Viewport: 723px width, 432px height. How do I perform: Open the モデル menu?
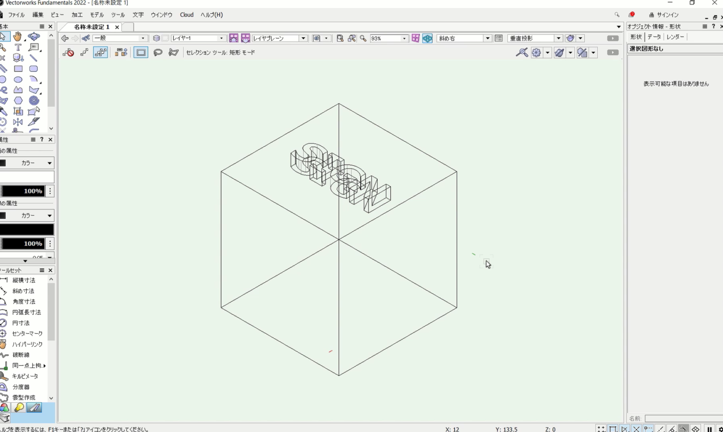pos(96,15)
